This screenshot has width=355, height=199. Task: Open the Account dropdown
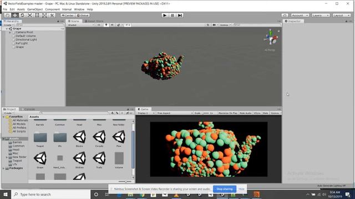click(x=300, y=15)
